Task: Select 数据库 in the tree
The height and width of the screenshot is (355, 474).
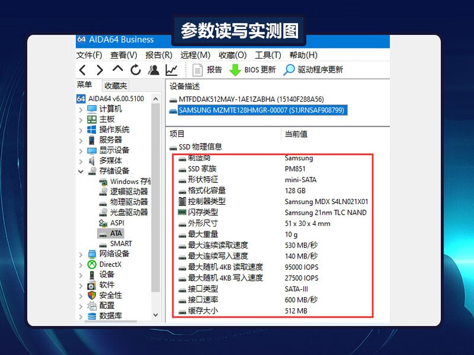Action: click(x=105, y=316)
